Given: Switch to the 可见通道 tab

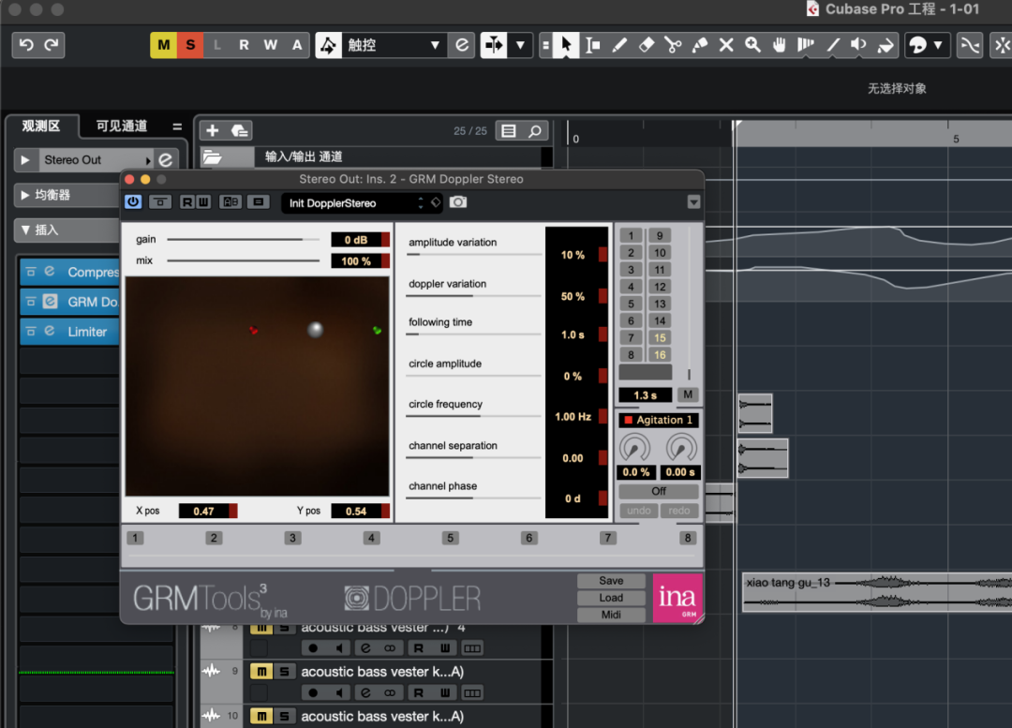Looking at the screenshot, I should (x=122, y=126).
